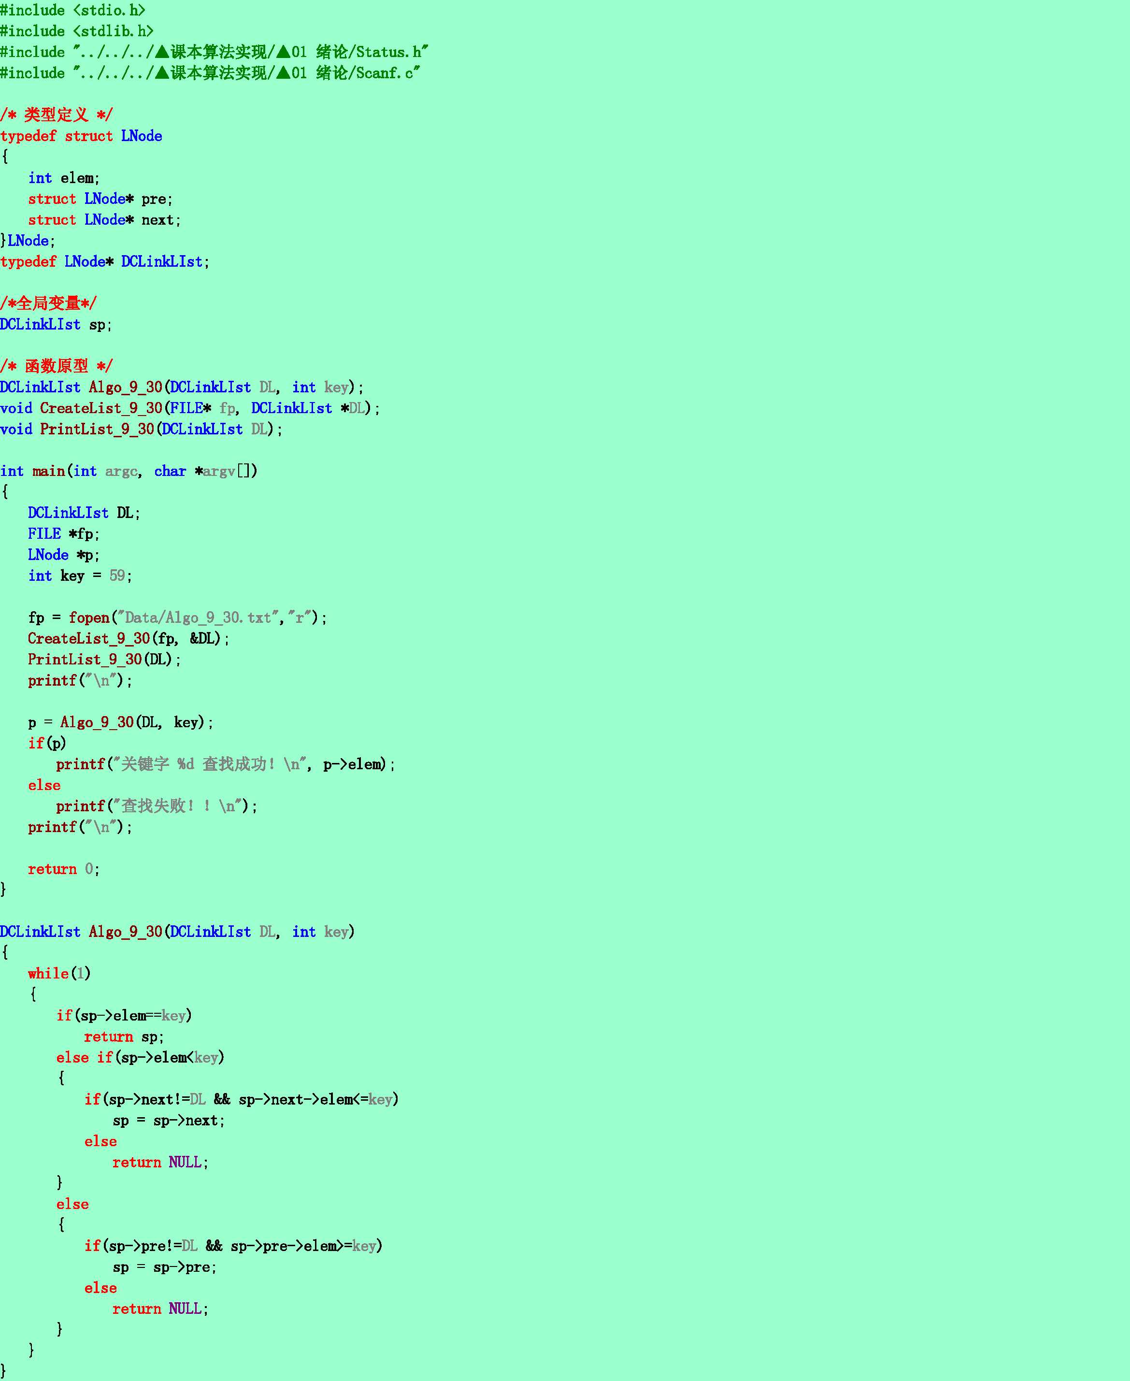Viewport: 1130px width, 1381px height.
Task: Click the 'sp = sp->next;' assignment
Action: pyautogui.click(x=168, y=1121)
